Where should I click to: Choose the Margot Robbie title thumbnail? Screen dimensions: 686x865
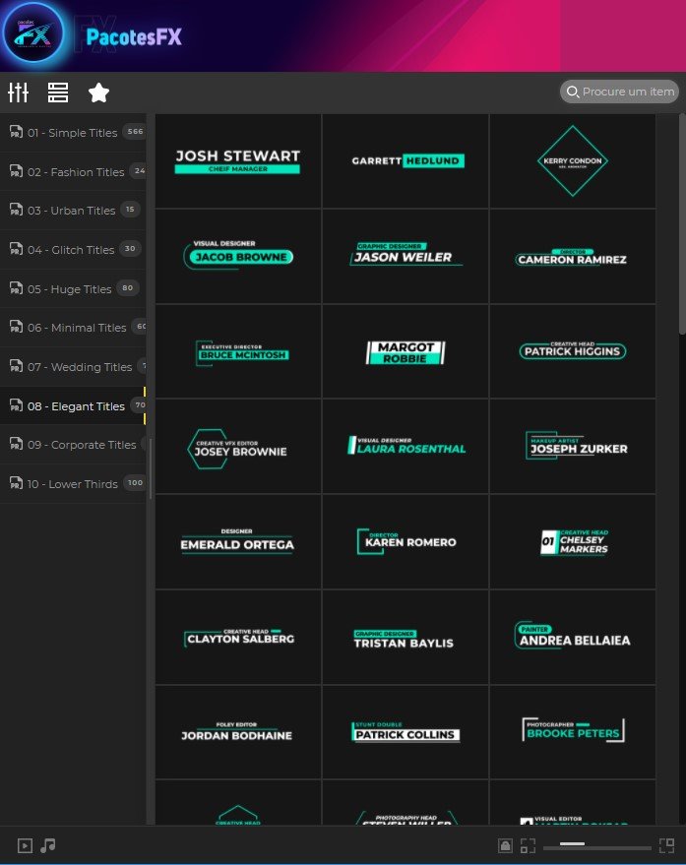(x=405, y=352)
